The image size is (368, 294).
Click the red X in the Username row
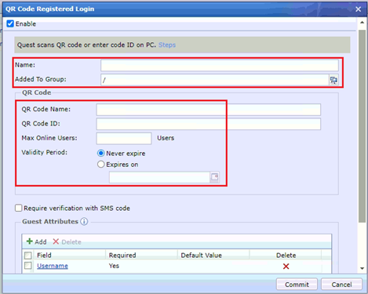pyautogui.click(x=286, y=267)
